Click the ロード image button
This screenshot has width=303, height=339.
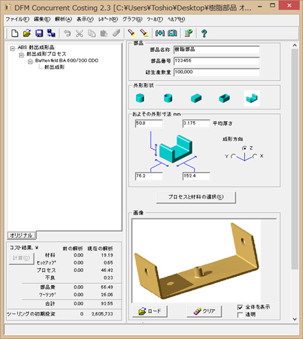point(150,311)
